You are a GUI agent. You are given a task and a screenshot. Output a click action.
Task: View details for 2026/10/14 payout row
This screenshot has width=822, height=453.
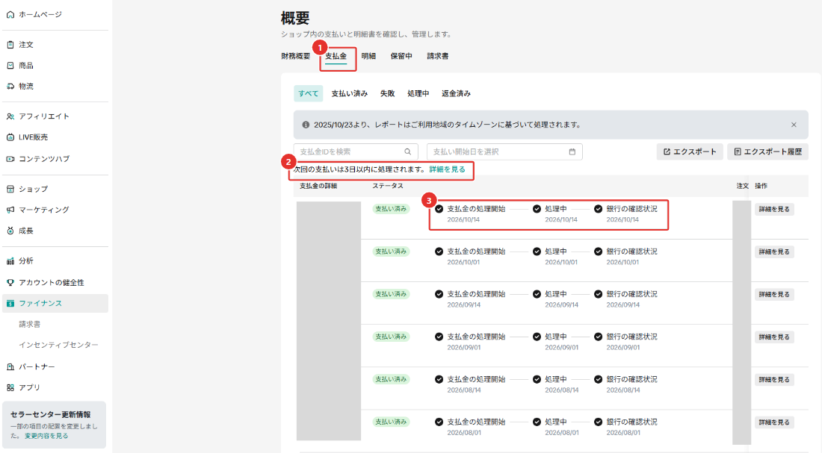tap(774, 209)
